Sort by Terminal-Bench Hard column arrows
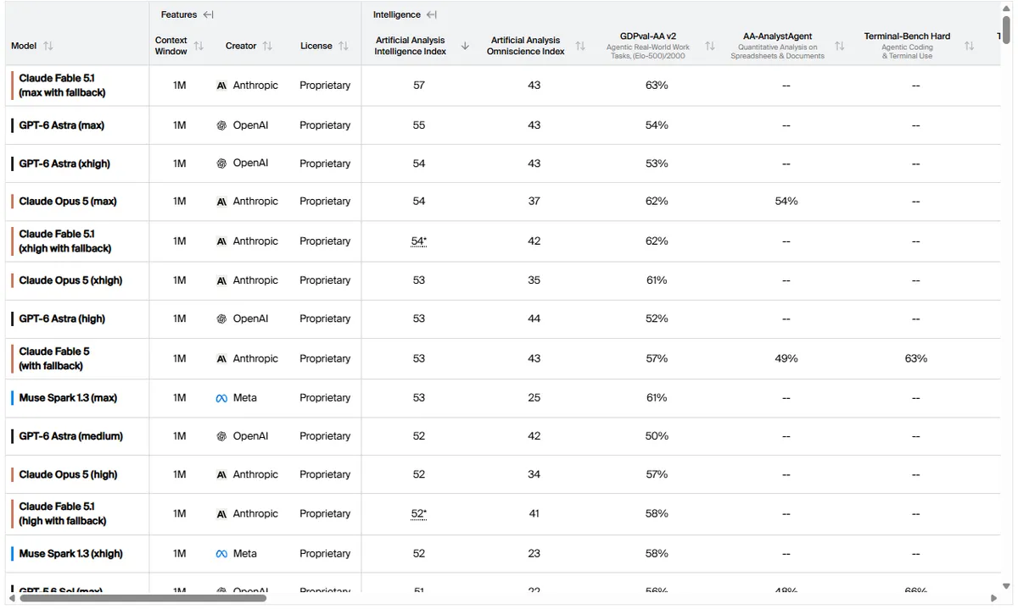This screenshot has height=609, width=1018. click(x=969, y=46)
